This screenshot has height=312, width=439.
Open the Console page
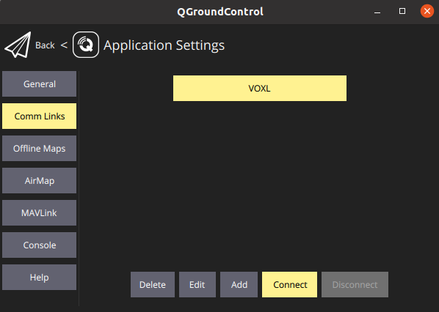(39, 245)
